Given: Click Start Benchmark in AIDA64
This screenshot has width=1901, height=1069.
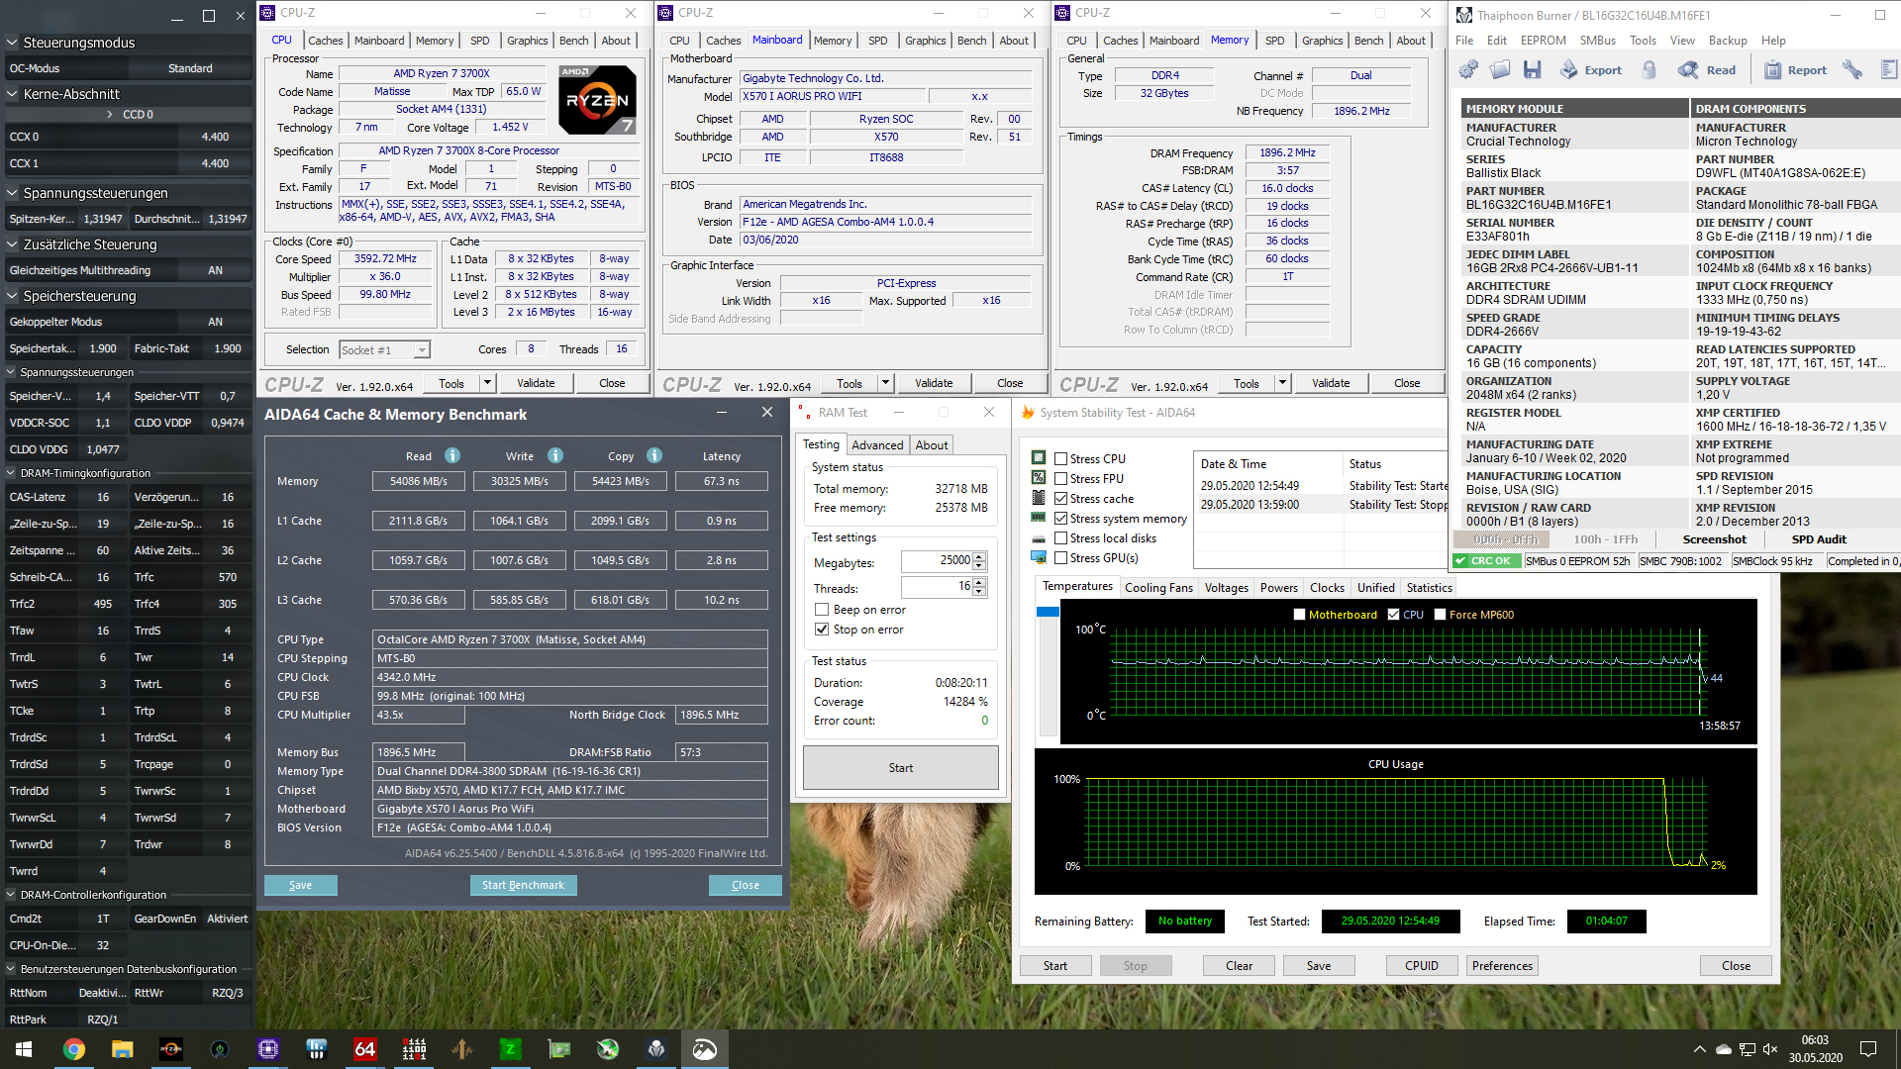Looking at the screenshot, I should 524,885.
